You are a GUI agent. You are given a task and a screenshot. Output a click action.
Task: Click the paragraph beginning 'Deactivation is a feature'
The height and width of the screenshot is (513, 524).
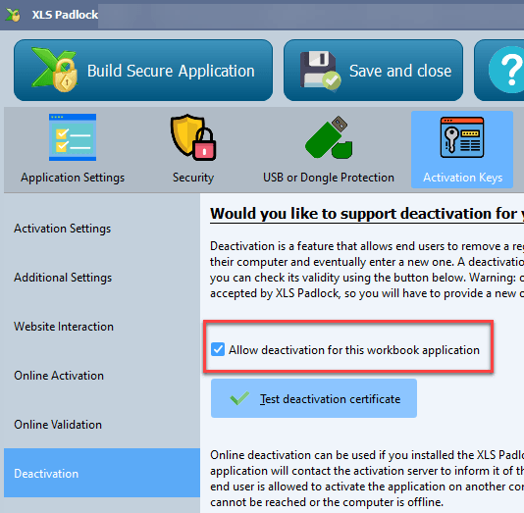[367, 270]
